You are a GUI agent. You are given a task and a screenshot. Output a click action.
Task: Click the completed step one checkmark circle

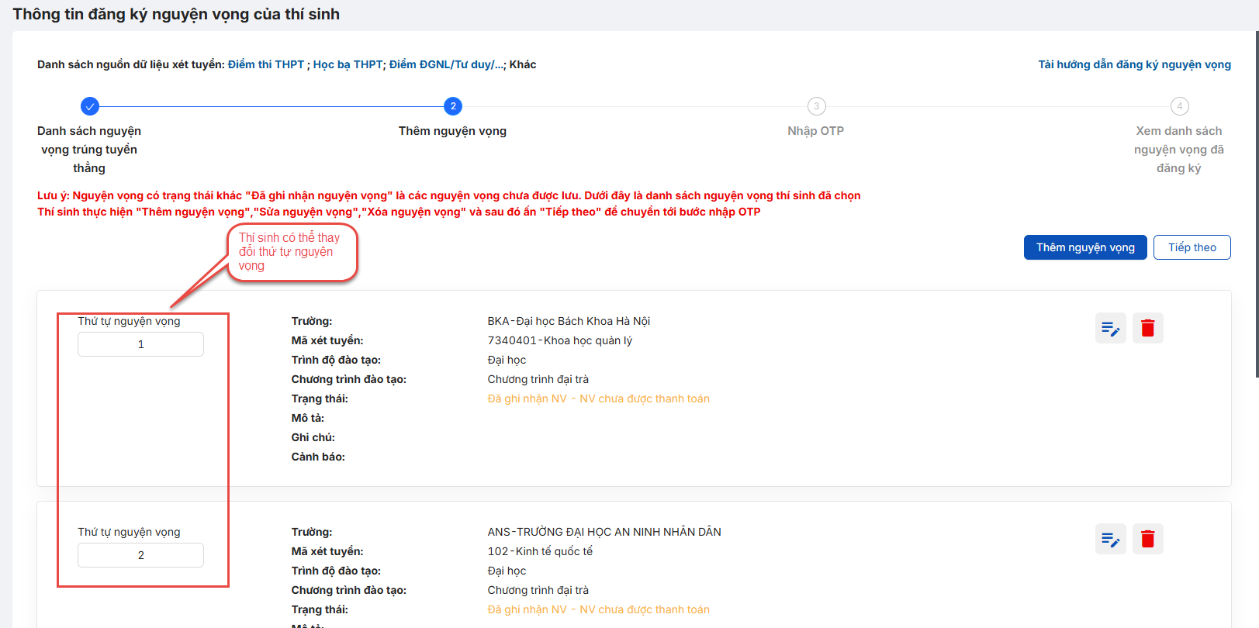[90, 106]
